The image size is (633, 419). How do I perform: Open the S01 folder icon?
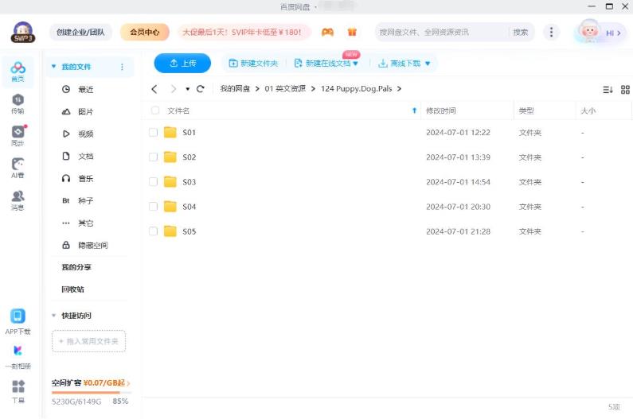[x=170, y=132]
